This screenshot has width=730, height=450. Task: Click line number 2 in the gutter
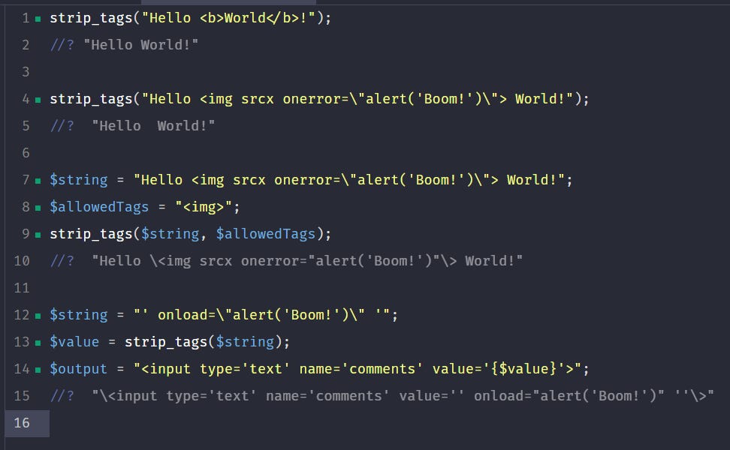26,45
